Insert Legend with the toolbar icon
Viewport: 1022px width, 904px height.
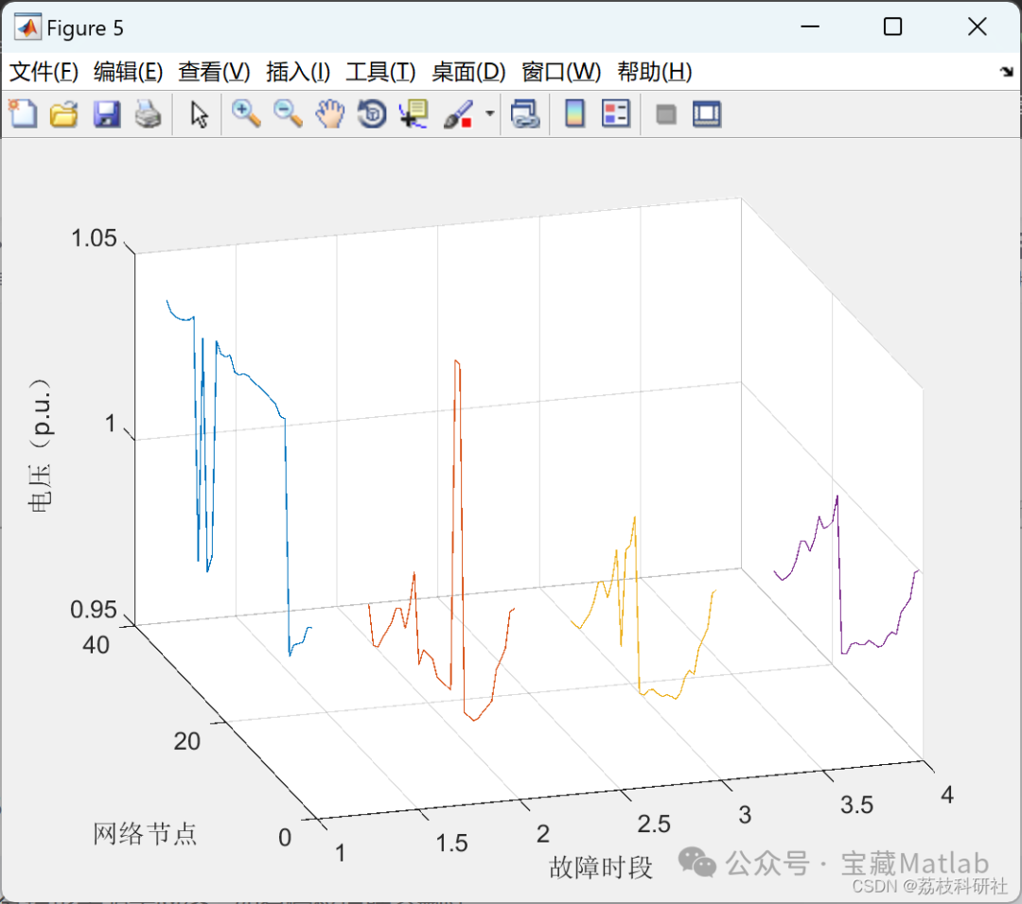(x=616, y=114)
